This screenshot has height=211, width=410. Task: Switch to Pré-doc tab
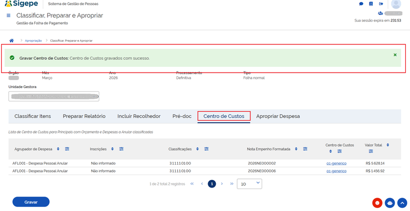[182, 116]
